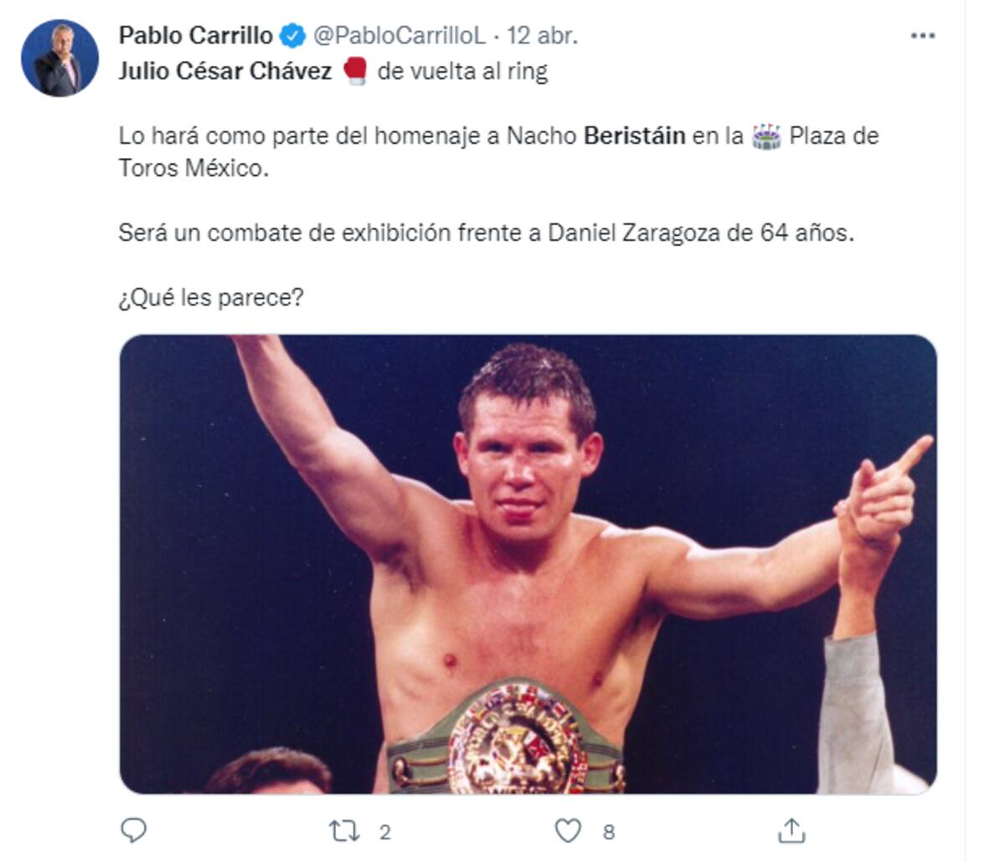Like the tweet with the heart icon

[x=568, y=831]
